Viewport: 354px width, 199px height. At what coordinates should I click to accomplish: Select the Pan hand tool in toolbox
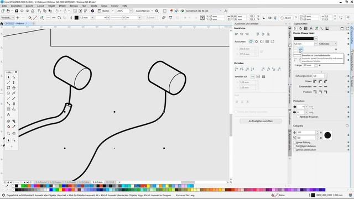(x=14, y=133)
